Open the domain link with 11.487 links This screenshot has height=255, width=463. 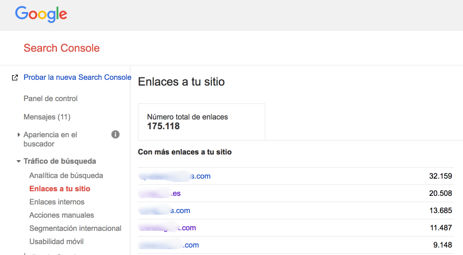coord(167,228)
